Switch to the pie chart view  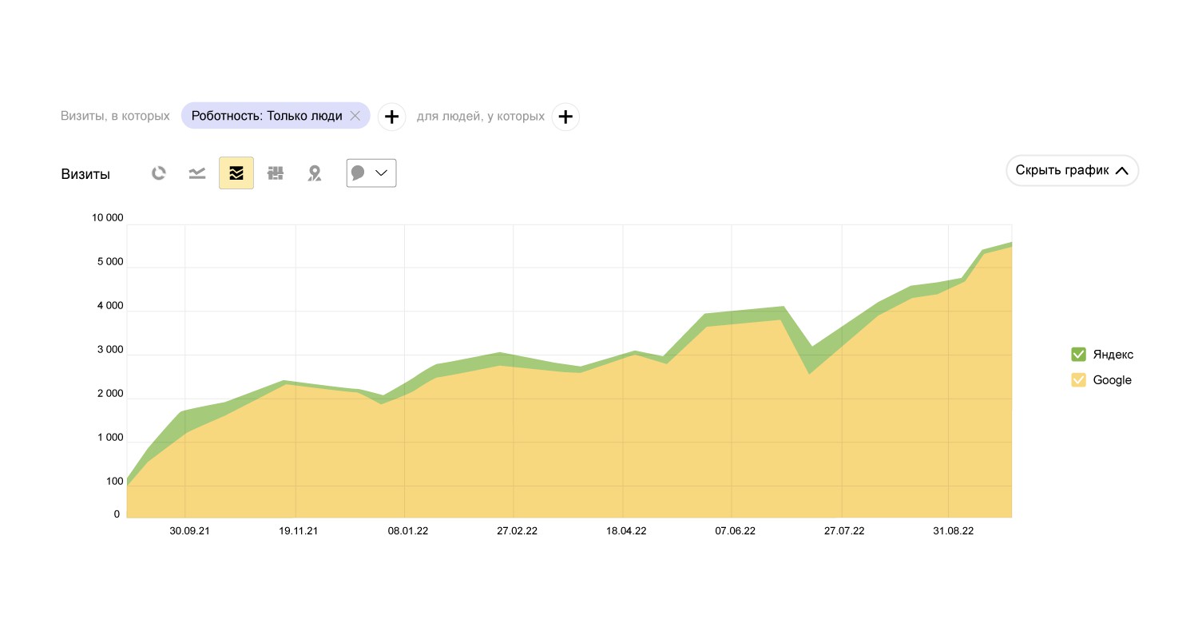point(159,173)
